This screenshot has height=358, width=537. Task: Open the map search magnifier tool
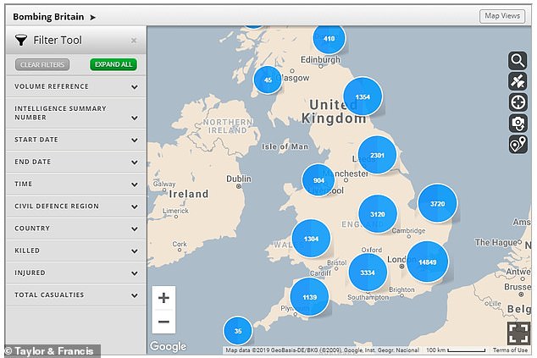click(x=518, y=60)
